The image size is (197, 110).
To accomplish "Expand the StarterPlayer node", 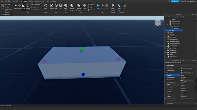I will [x=166, y=52].
